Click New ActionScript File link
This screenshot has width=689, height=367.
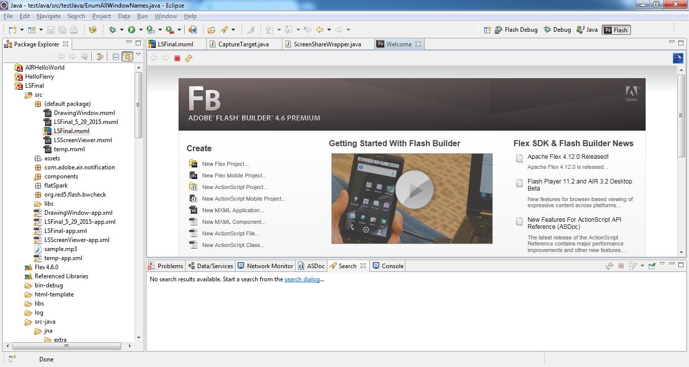(231, 233)
